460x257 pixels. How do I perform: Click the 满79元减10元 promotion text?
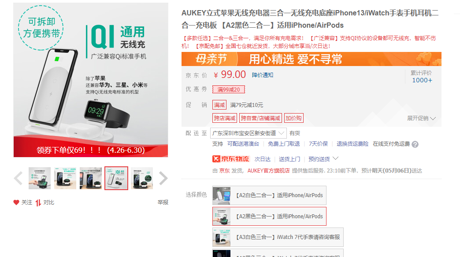(246, 105)
